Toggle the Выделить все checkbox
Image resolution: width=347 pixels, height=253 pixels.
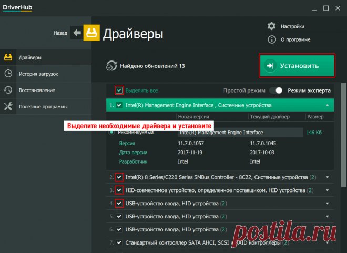click(x=119, y=90)
